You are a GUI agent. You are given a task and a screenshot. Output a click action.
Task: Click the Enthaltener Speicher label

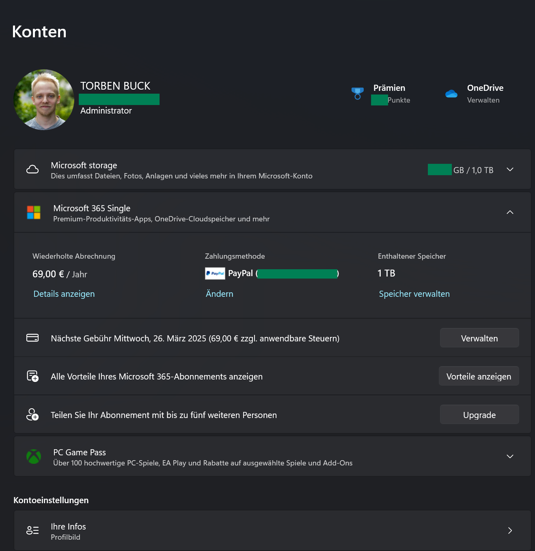click(412, 256)
